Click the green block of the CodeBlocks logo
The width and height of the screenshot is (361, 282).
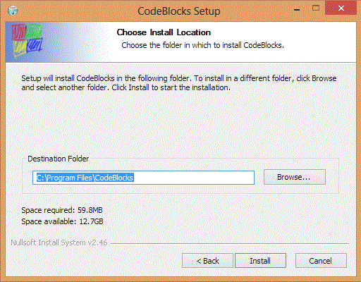point(35,31)
